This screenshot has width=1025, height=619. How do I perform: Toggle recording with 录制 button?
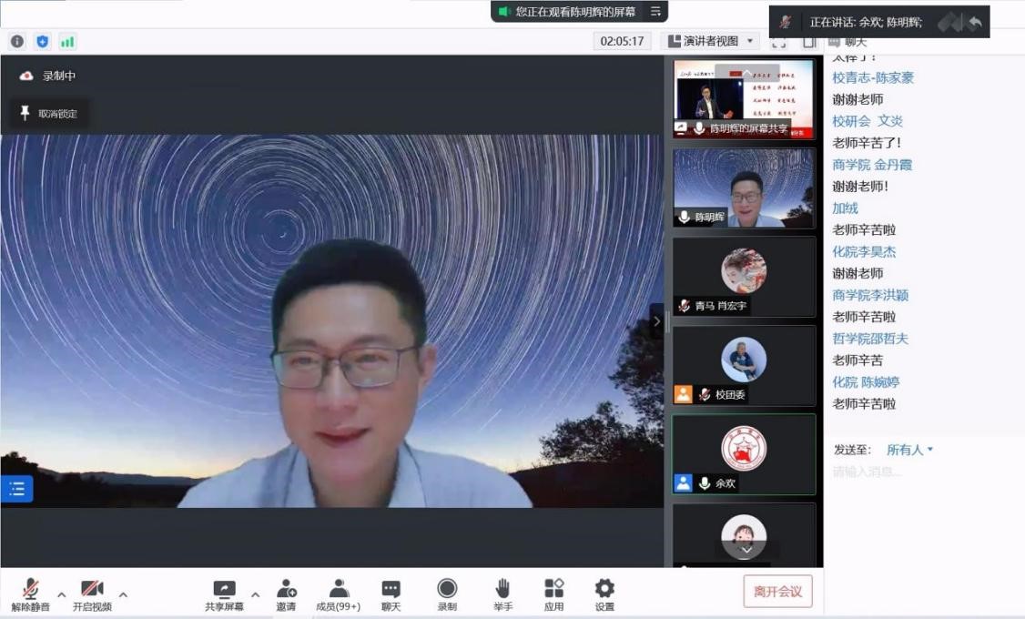coord(447,594)
